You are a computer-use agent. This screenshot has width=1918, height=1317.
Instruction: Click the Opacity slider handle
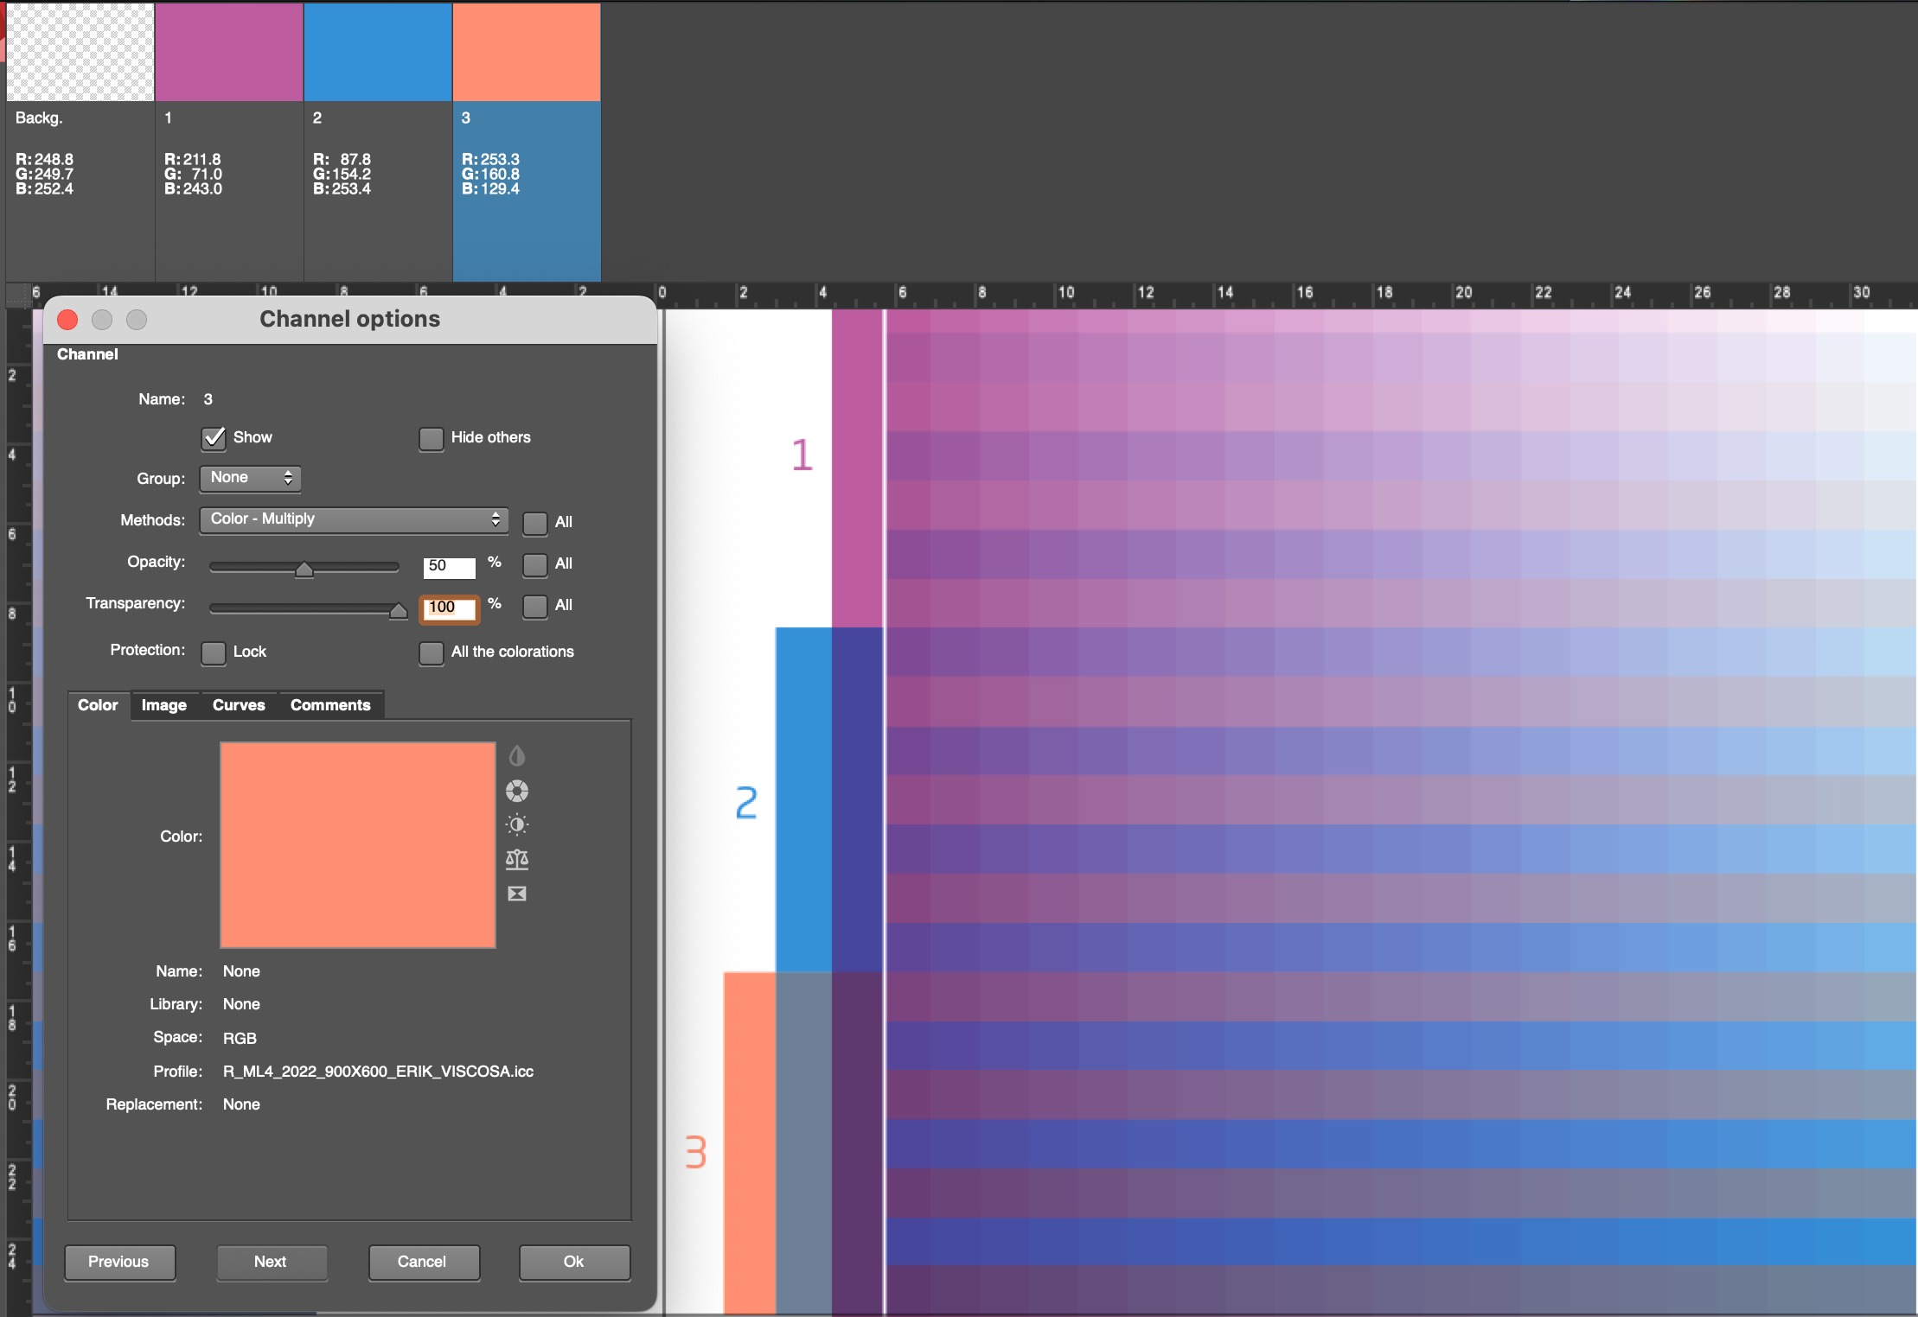[304, 569]
